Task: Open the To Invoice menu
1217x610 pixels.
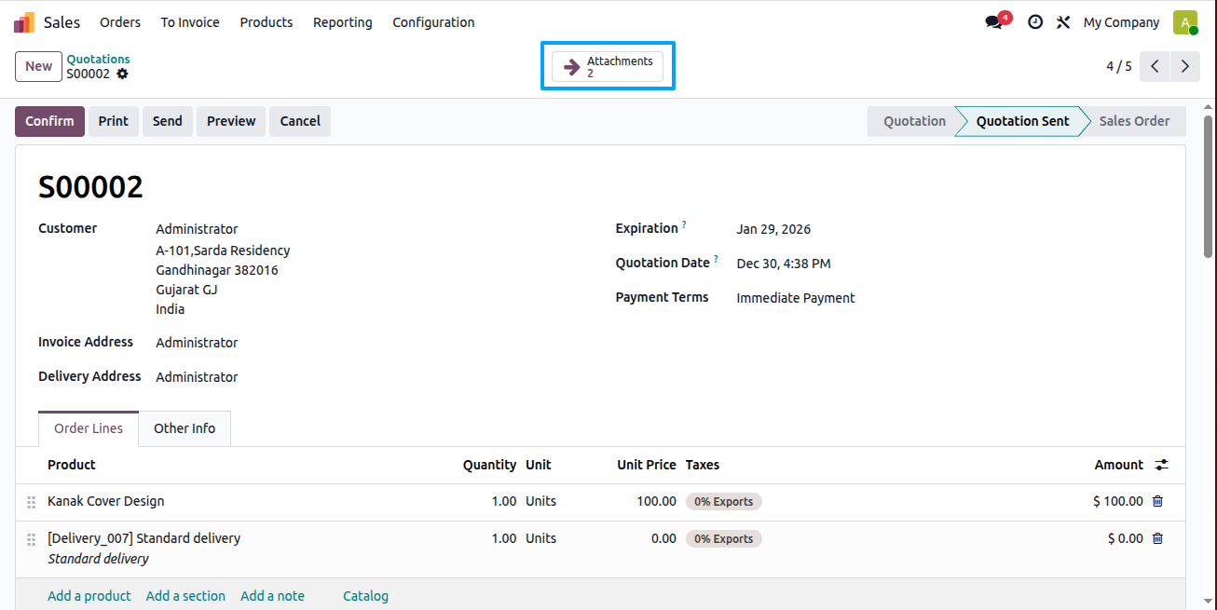Action: [190, 22]
